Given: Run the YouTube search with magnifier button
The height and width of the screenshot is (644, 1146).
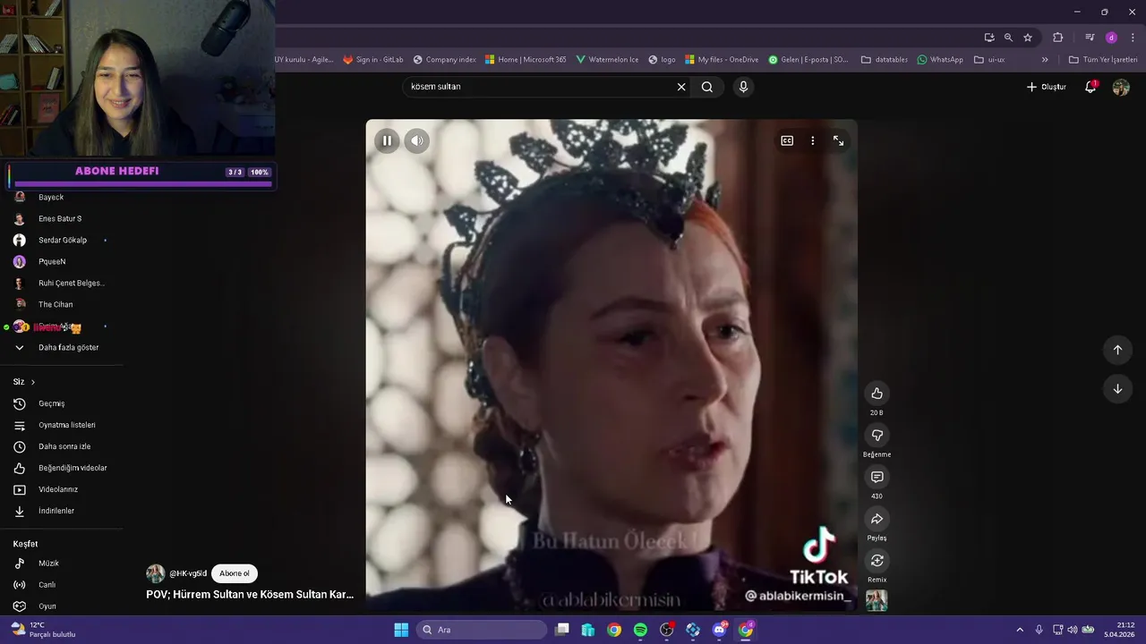Looking at the screenshot, I should [707, 87].
